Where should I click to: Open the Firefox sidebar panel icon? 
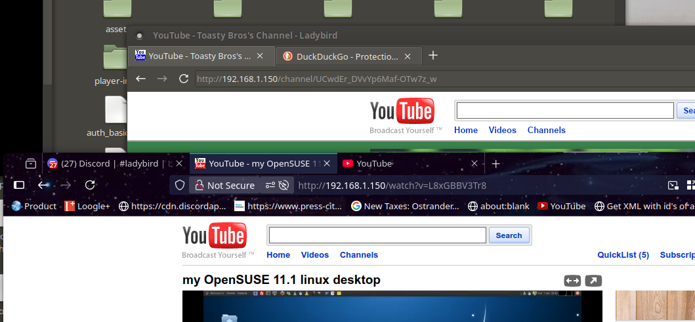coord(19,186)
